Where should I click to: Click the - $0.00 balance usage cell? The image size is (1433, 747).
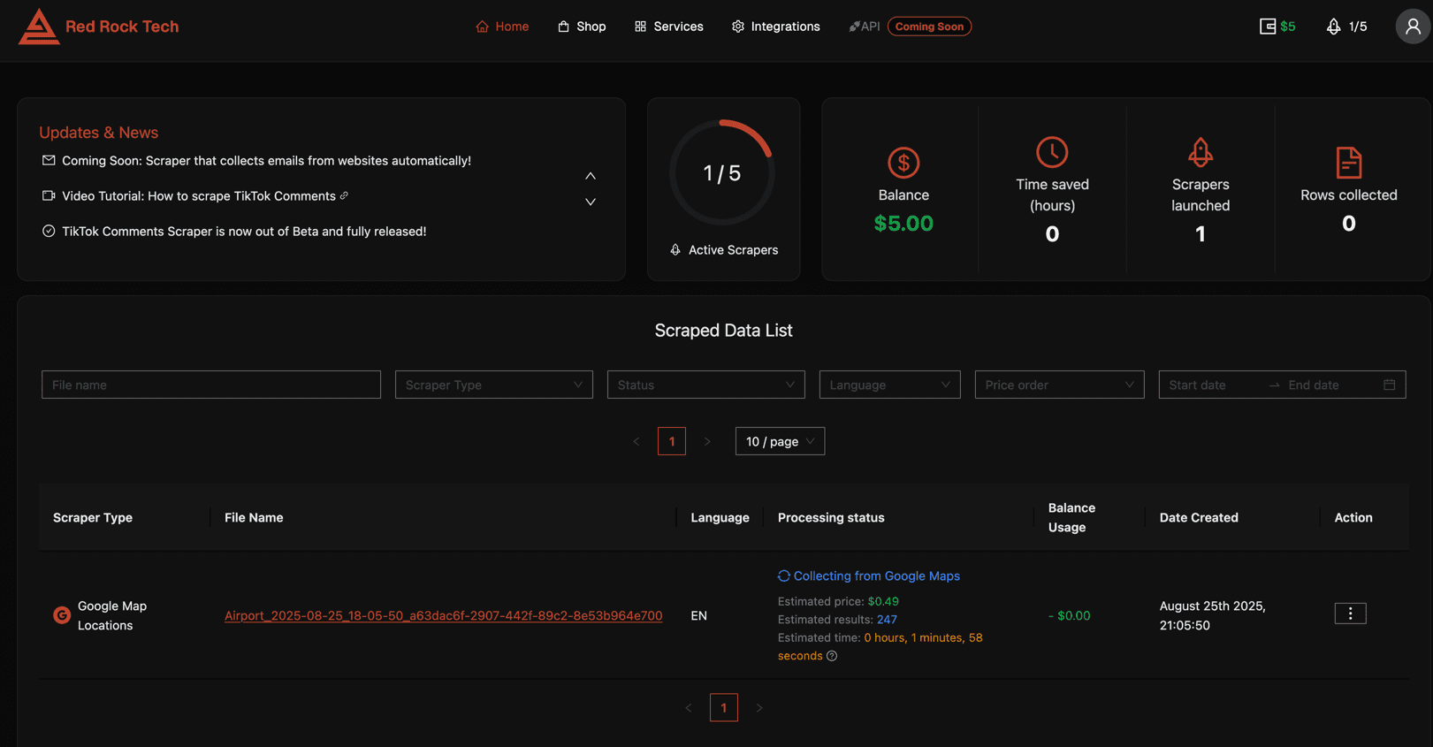[x=1070, y=615]
